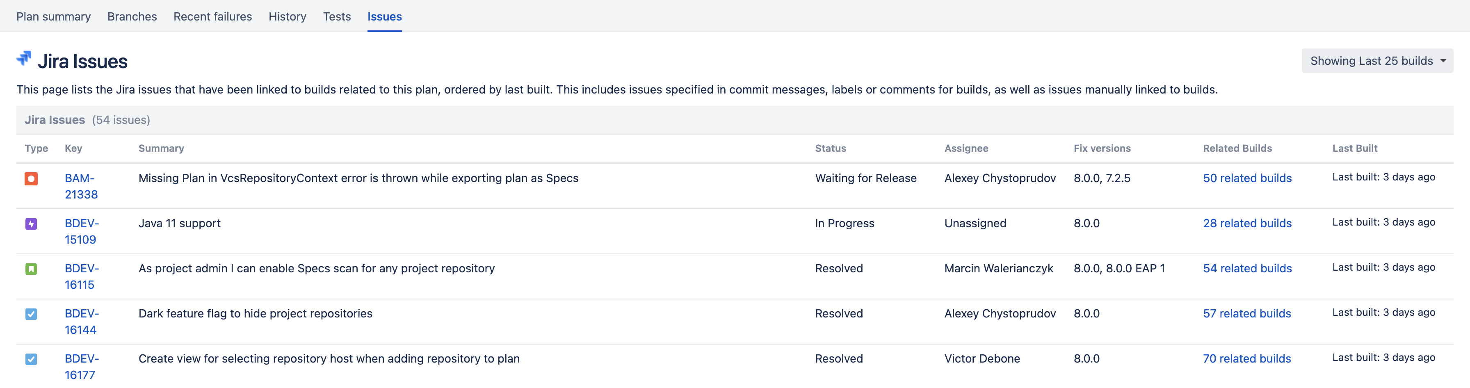View the 54 related builds link
This screenshot has width=1470, height=388.
coord(1247,268)
